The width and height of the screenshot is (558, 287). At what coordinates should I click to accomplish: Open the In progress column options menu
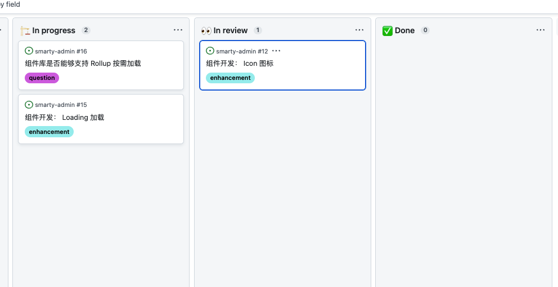[x=178, y=30]
